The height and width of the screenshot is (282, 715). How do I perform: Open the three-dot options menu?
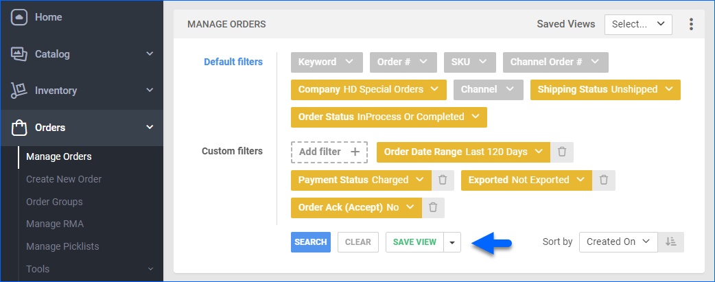coord(691,24)
